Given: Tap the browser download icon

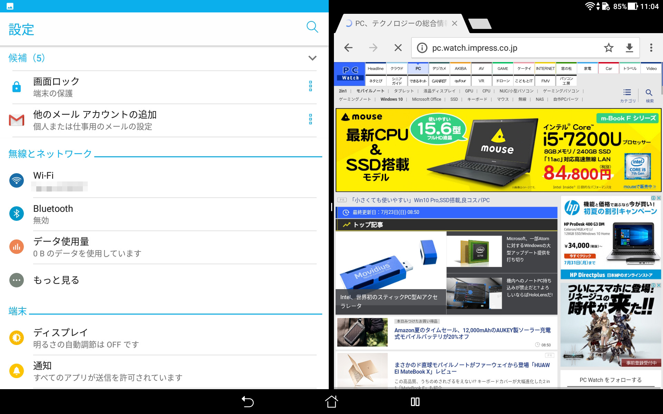Looking at the screenshot, I should (630, 48).
